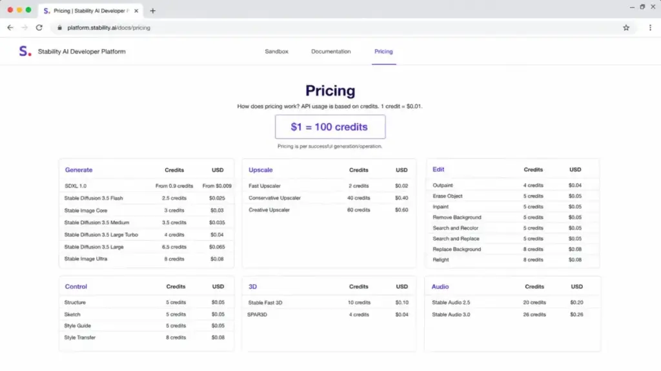The image size is (661, 371).
Task: Click the site lock icon in address bar
Action: (59, 28)
